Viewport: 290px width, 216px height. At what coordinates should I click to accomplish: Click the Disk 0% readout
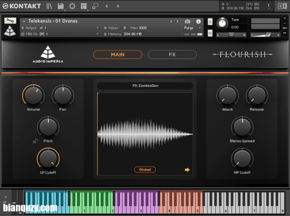[252, 8]
